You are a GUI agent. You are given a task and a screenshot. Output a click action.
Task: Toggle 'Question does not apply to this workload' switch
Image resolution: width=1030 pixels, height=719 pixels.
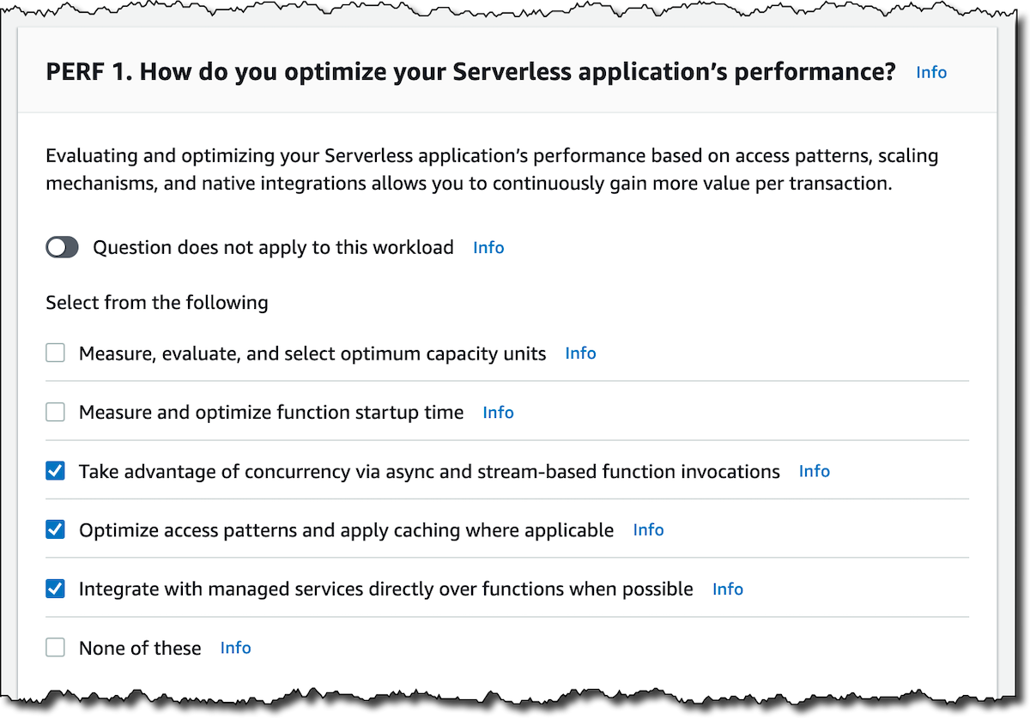click(62, 248)
